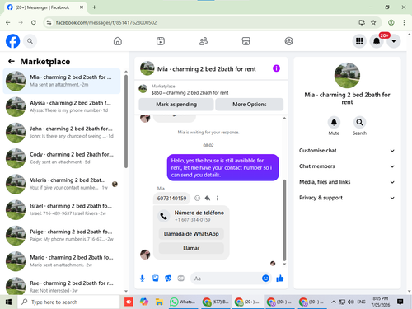Open Cody conversation in the list
412x309 pixels.
point(62,158)
